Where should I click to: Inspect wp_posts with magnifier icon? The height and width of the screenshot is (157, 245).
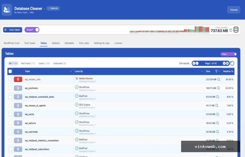[217, 114]
